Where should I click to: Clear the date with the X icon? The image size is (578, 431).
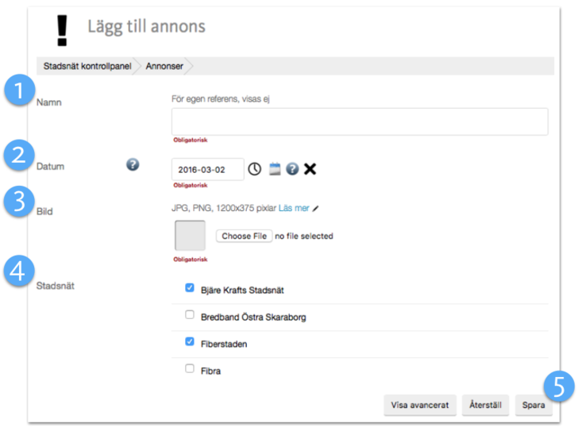click(x=310, y=169)
